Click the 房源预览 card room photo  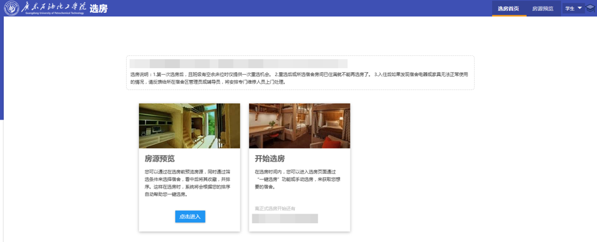point(189,126)
